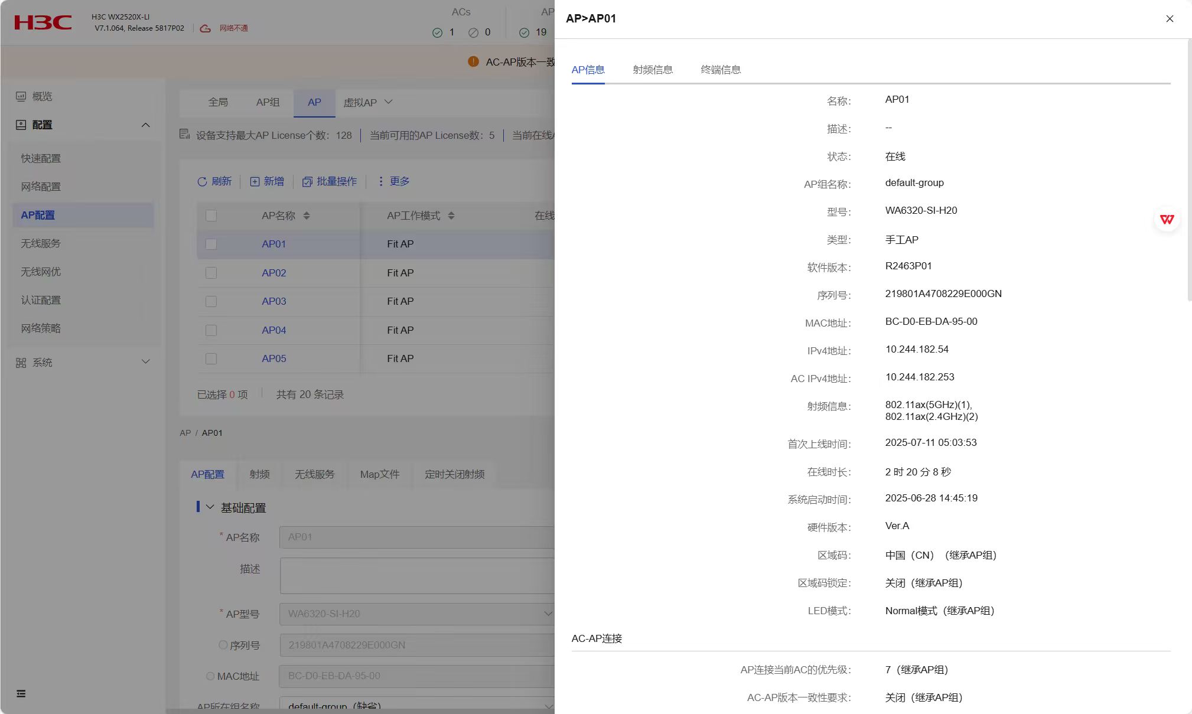Sort the list by AP工作模式 column

click(451, 216)
